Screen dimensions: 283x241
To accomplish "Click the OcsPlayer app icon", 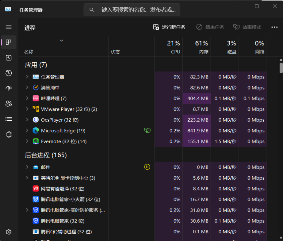I will [x=36, y=120].
